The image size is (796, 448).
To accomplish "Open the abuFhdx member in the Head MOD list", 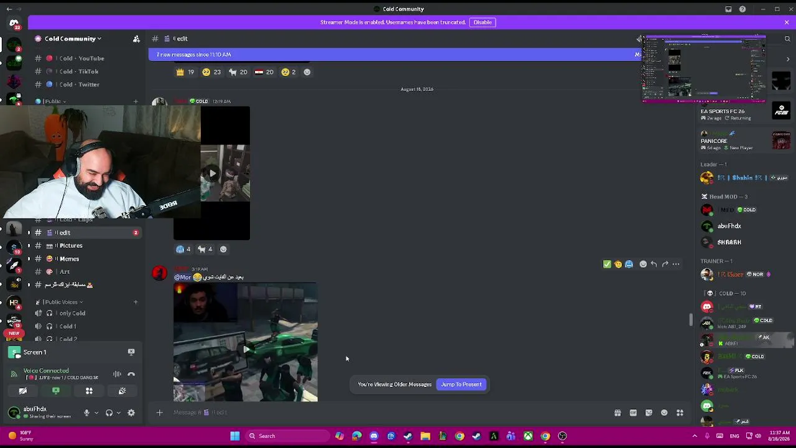I will pos(745,226).
